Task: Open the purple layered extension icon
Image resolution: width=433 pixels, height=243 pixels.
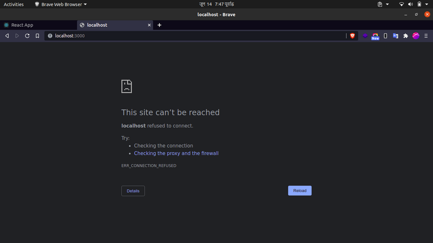Action: pos(365,36)
